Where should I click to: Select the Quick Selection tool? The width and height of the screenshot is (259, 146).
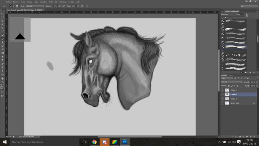pyautogui.click(x=3, y=25)
